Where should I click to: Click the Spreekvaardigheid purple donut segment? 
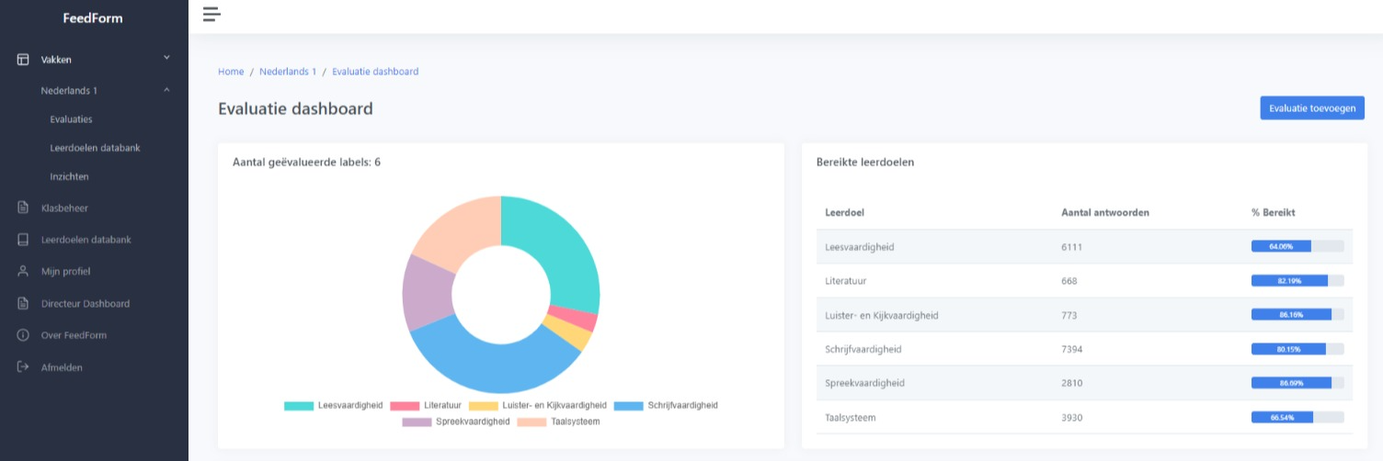[428, 292]
